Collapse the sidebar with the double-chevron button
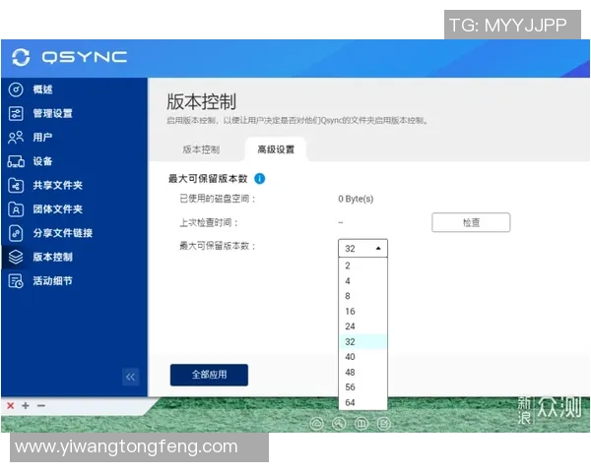The height and width of the screenshot is (472, 591). (x=131, y=377)
